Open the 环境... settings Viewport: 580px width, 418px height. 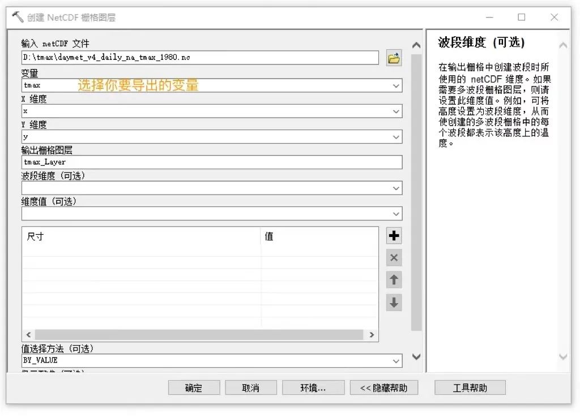(x=313, y=387)
